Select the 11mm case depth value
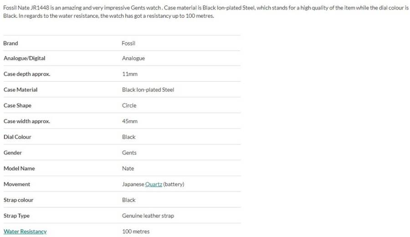This screenshot has height=237, width=410. (x=130, y=74)
